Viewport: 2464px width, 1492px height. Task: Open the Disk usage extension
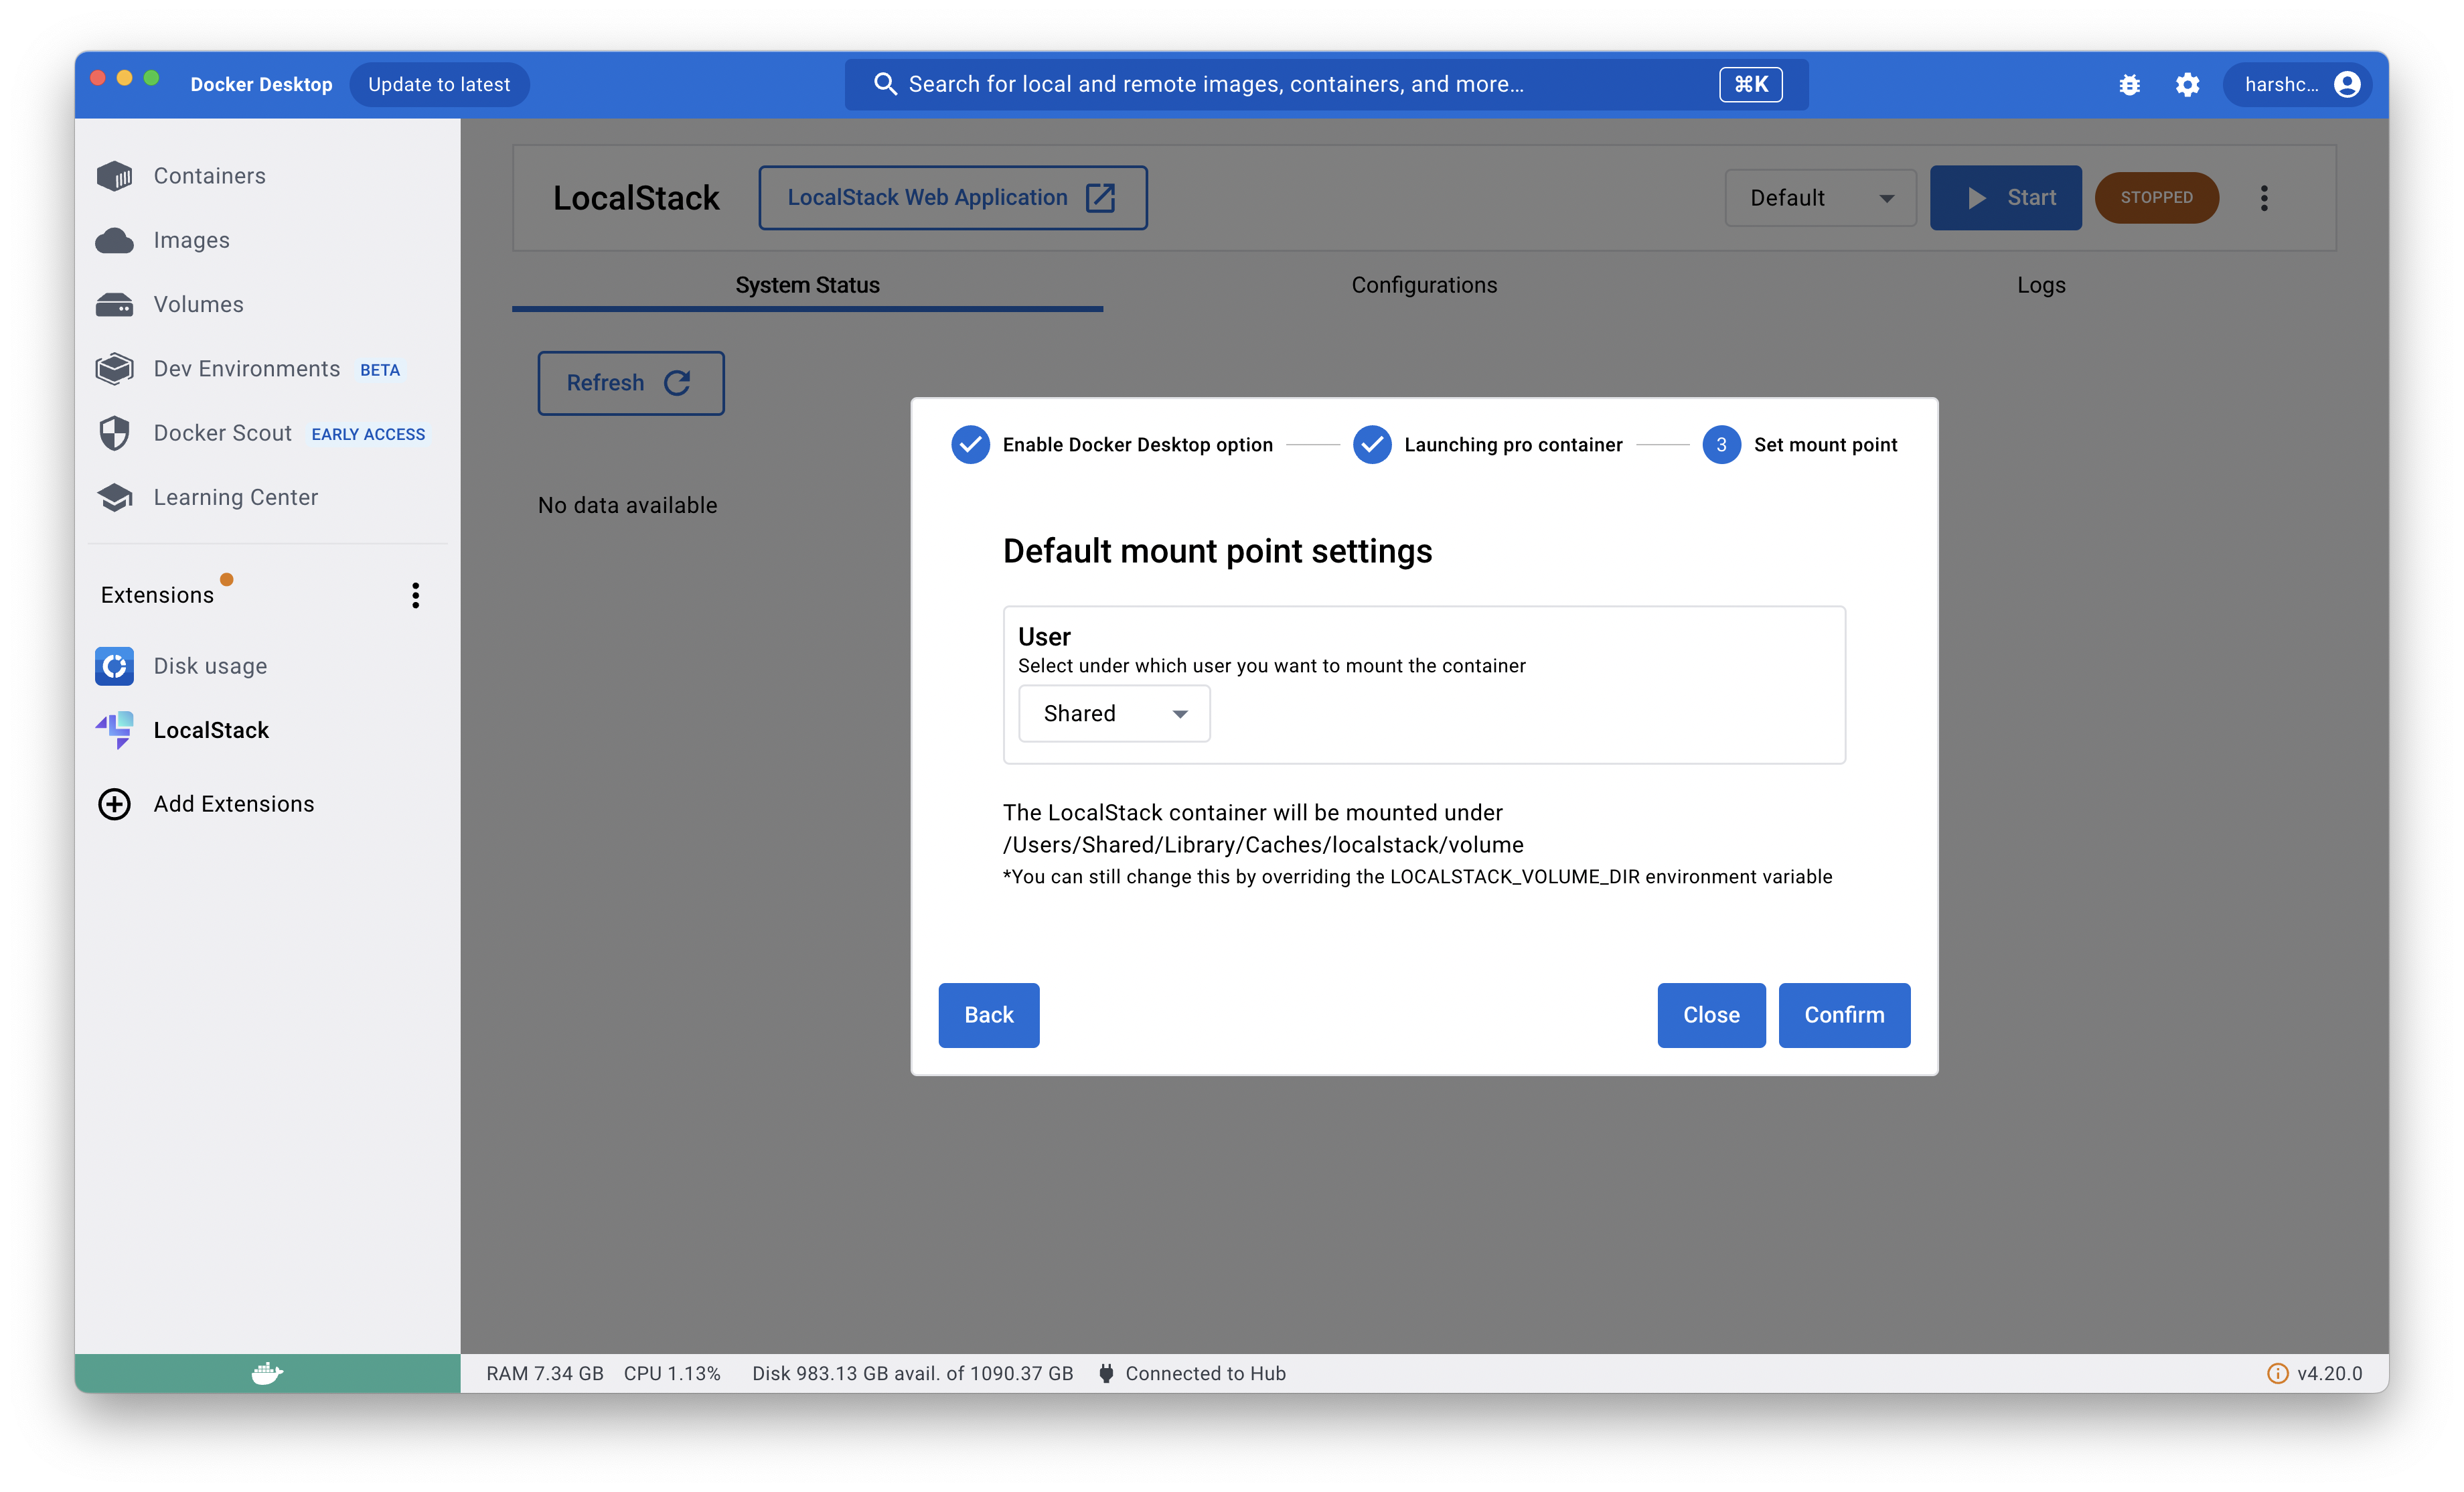click(210, 665)
